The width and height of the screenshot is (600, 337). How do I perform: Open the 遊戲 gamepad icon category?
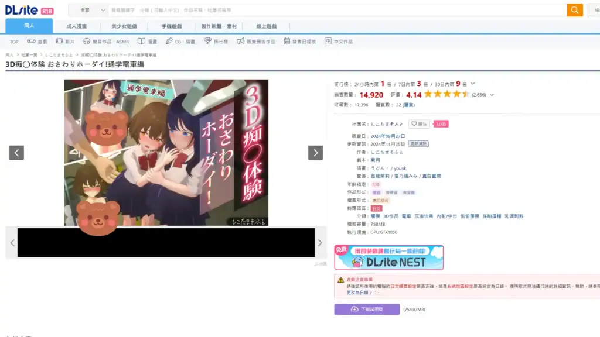click(x=37, y=42)
